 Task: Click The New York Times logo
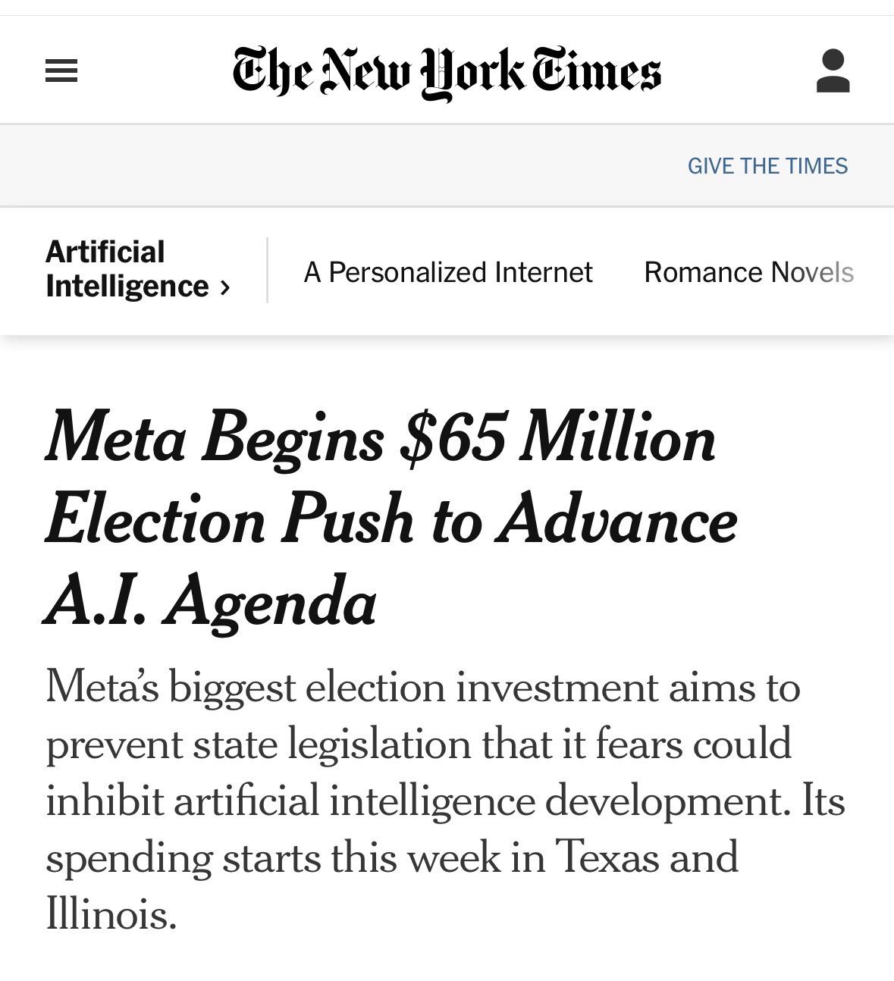[x=447, y=71]
